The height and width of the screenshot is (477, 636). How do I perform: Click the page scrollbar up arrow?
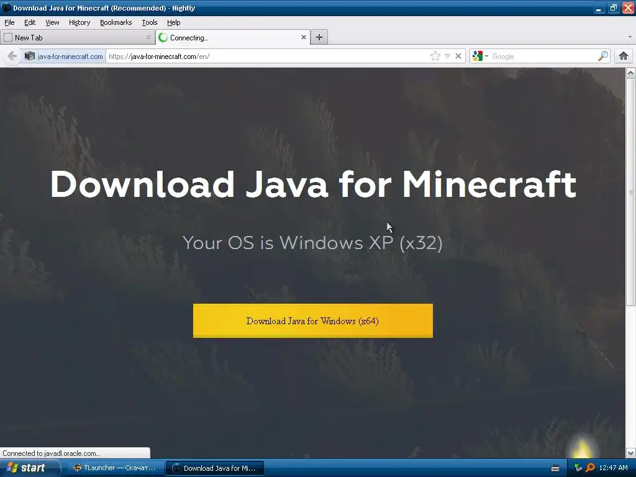pos(631,73)
